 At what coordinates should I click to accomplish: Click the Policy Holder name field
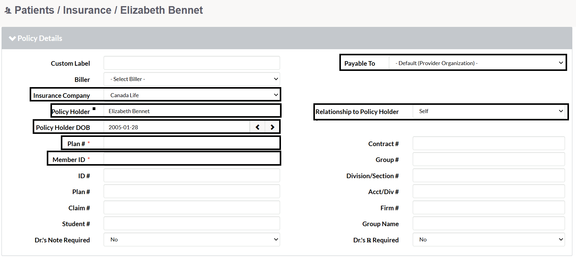click(192, 111)
